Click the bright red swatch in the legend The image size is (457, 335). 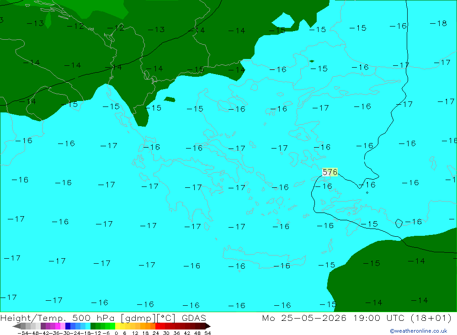pos(157,326)
